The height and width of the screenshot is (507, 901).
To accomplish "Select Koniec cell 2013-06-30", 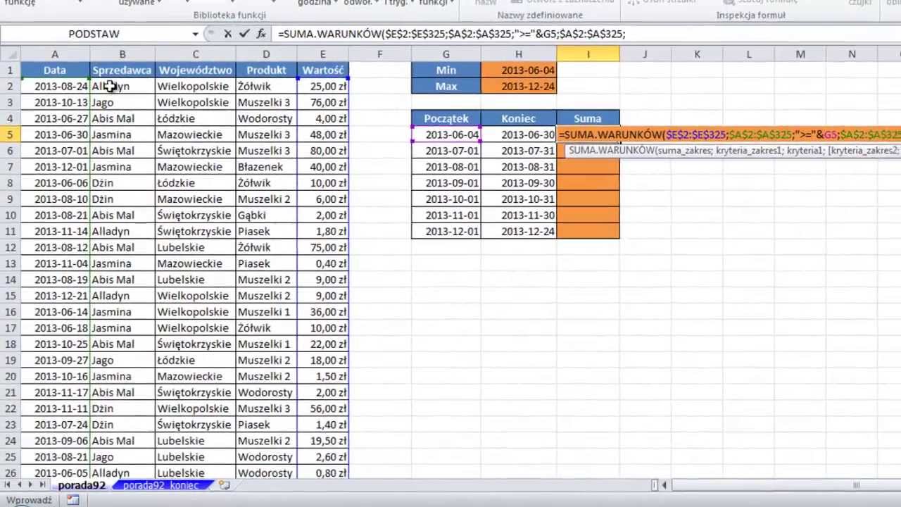I will point(519,134).
